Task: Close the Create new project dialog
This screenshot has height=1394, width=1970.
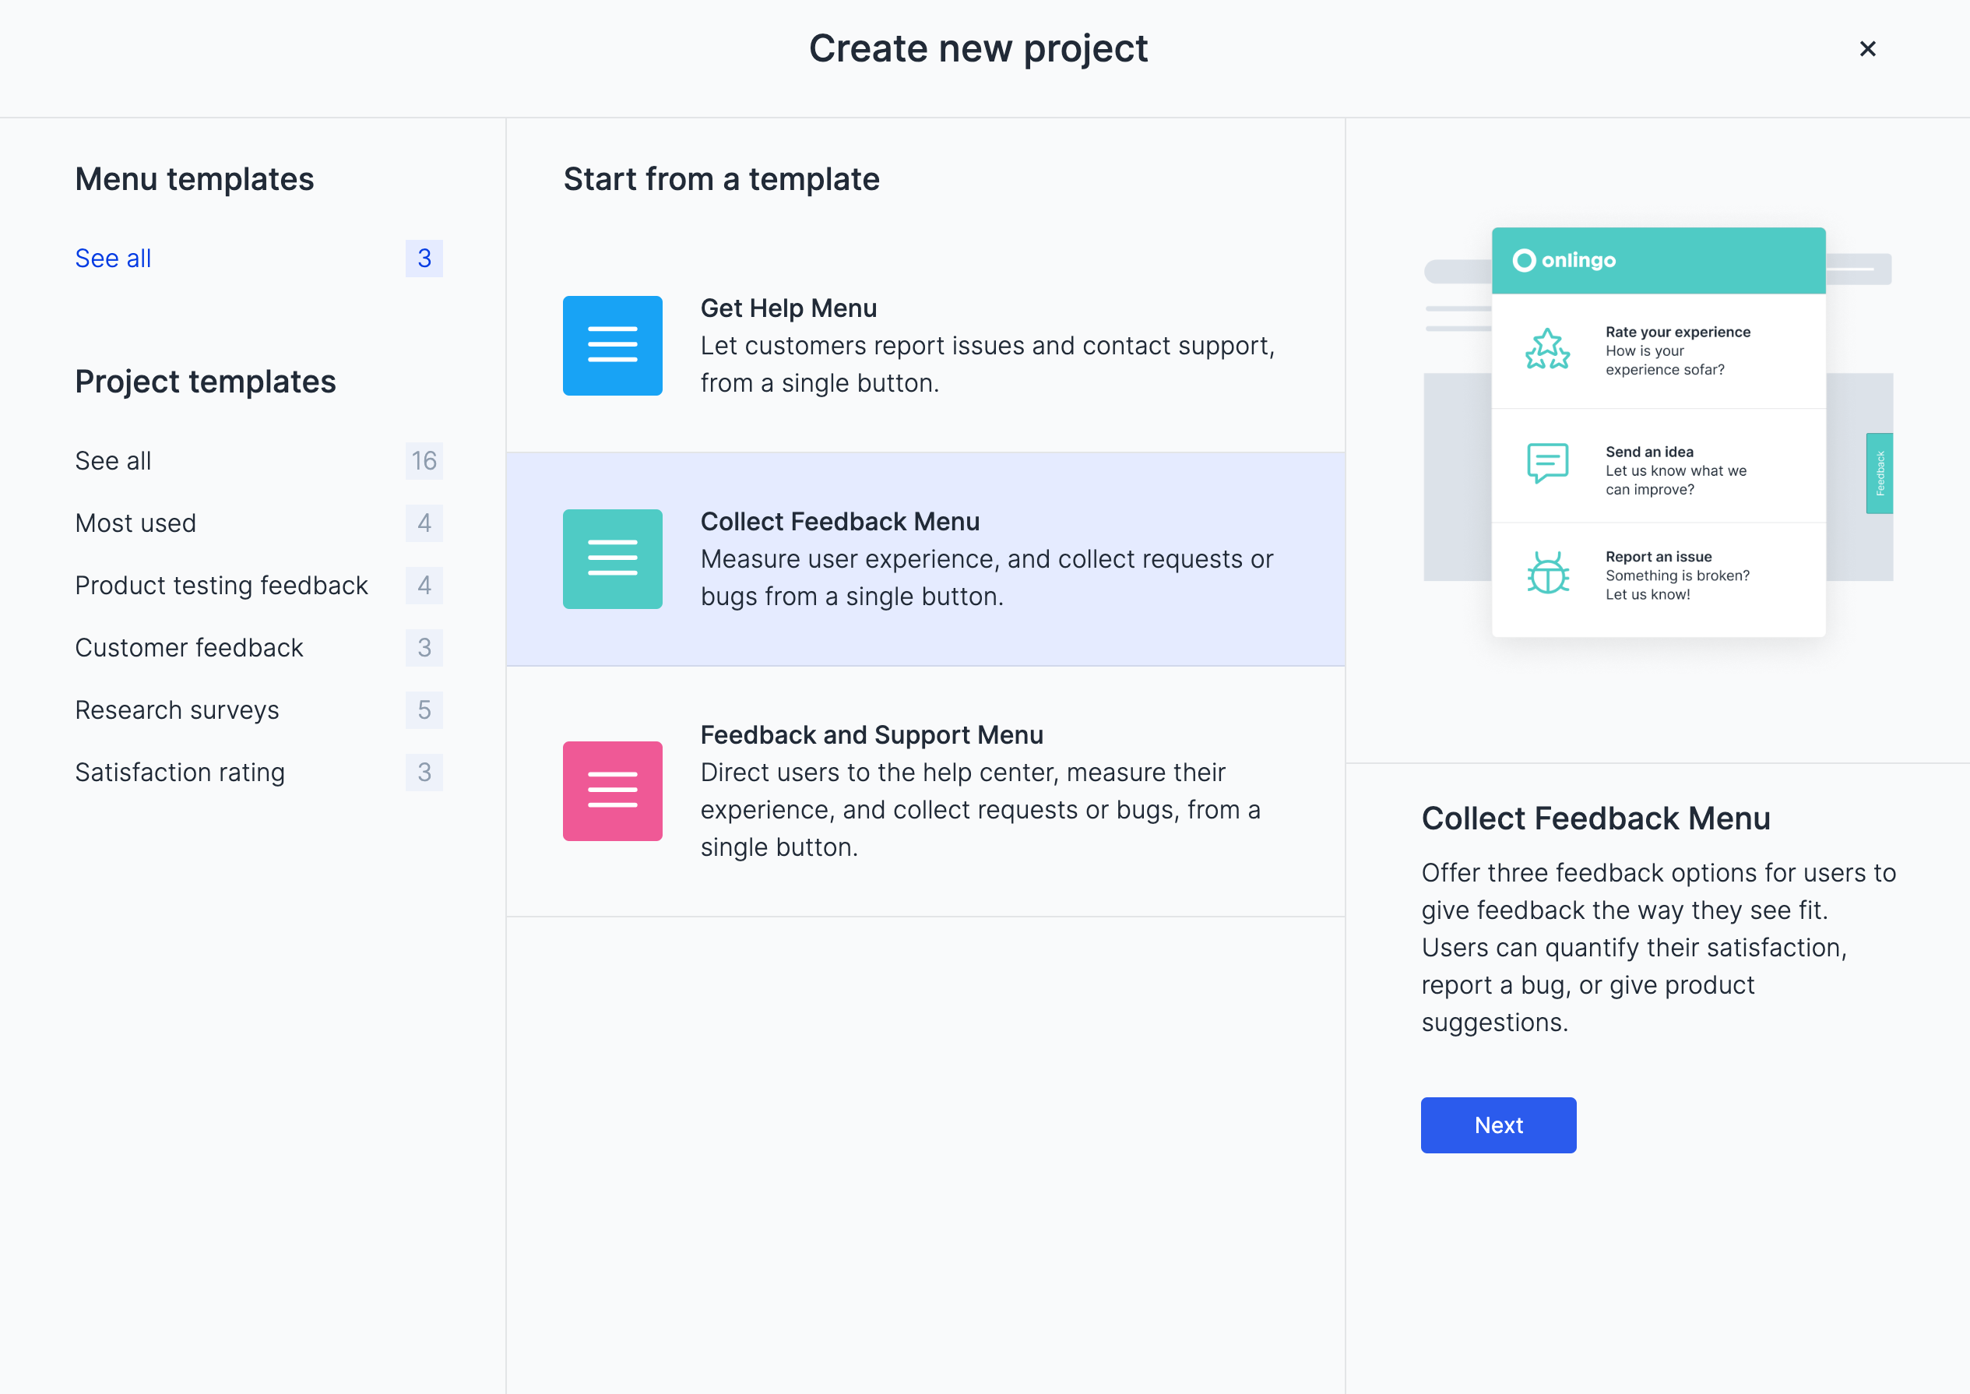Action: (x=1867, y=49)
